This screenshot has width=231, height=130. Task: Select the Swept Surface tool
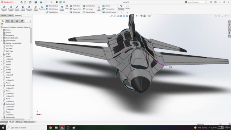[17, 9]
